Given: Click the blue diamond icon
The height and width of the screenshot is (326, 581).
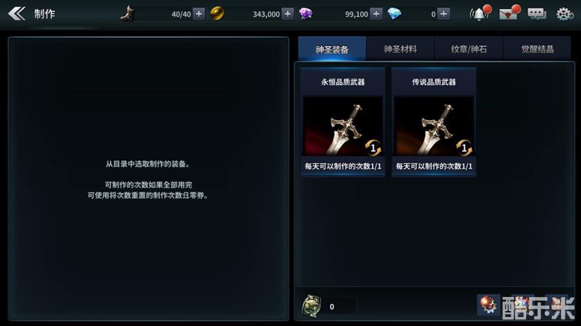Looking at the screenshot, I should [394, 14].
